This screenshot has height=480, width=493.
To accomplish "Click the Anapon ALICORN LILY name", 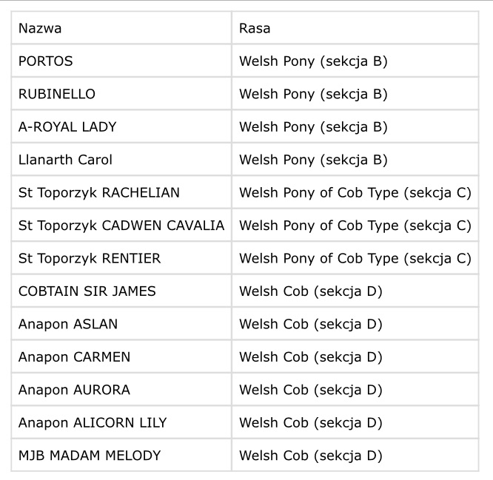I will click(93, 423).
